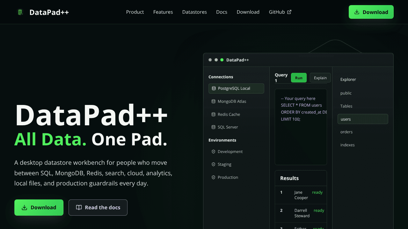Image resolution: width=408 pixels, height=229 pixels.
Task: Open the Product nav item
Action: [135, 12]
